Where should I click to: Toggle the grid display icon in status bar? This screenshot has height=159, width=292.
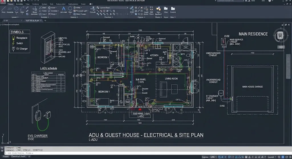246,157
